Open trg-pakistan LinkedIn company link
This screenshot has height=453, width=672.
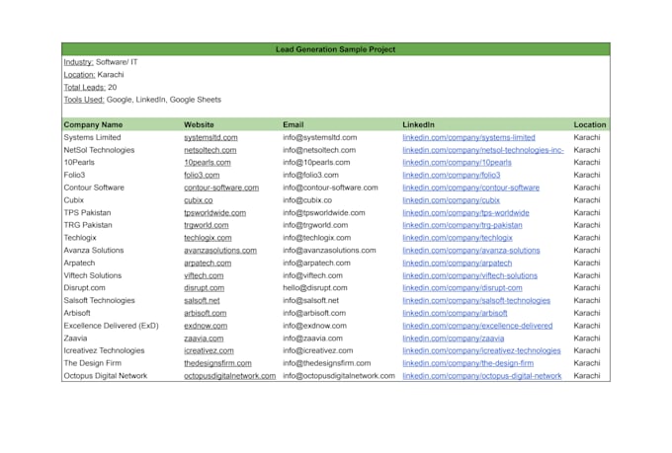click(x=462, y=225)
